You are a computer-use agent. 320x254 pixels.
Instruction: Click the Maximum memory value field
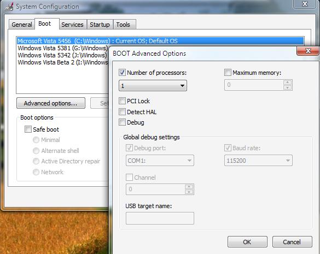pyautogui.click(x=254, y=85)
